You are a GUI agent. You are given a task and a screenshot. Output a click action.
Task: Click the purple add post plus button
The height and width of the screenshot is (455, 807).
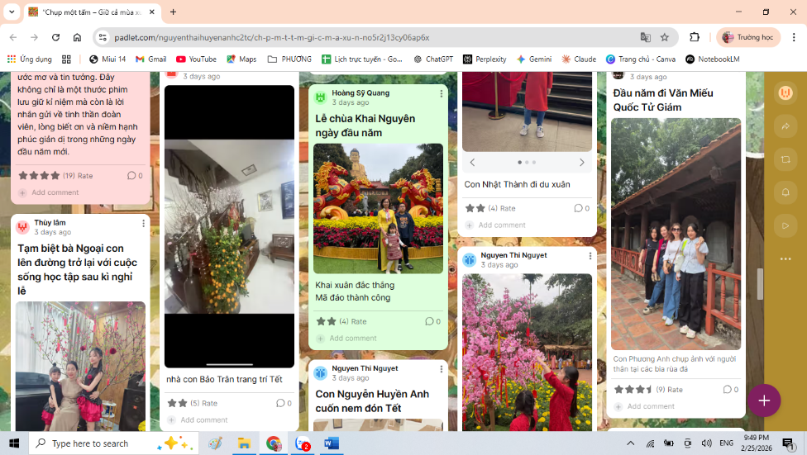[x=764, y=400]
